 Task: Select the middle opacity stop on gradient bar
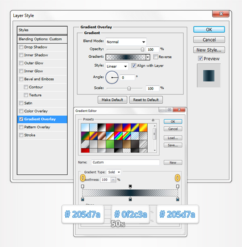click(x=130, y=186)
